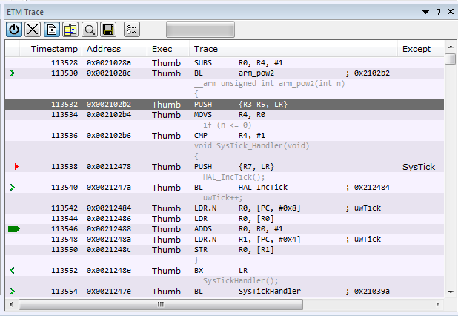
Task: Click the Trace column header
Action: pos(205,49)
